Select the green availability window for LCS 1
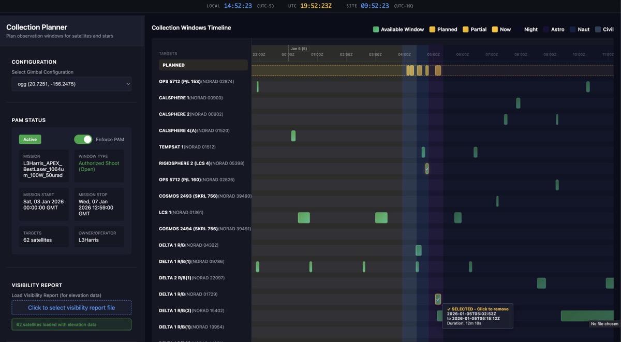 [x=303, y=218]
